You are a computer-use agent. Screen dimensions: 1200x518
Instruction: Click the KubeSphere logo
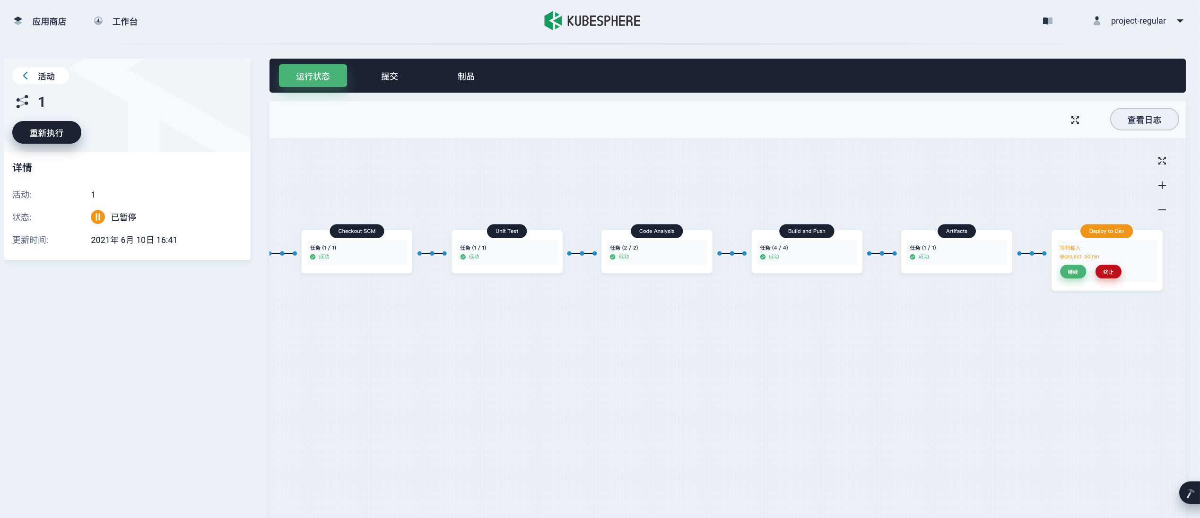[592, 21]
